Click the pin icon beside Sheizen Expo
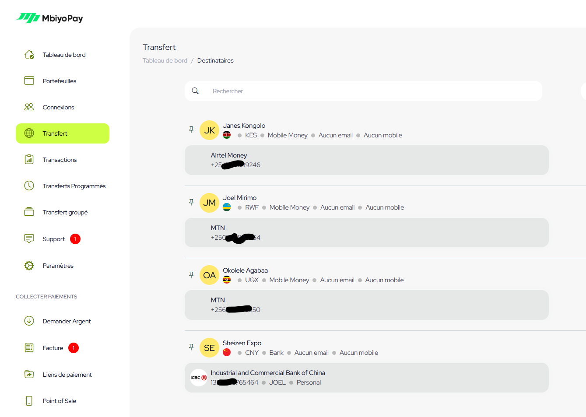The image size is (586, 417). click(x=191, y=347)
